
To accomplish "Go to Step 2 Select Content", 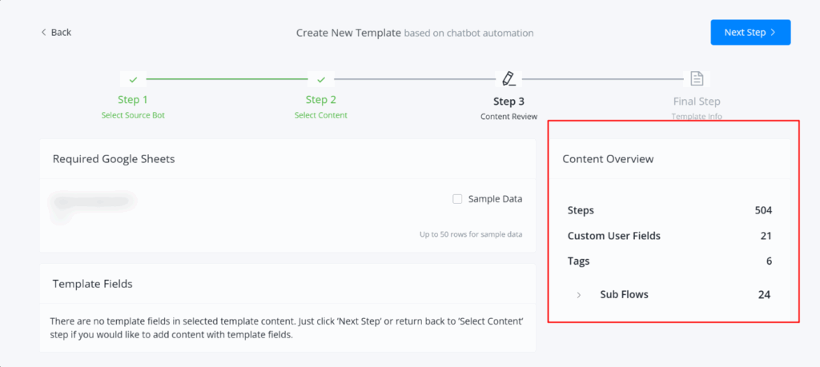I will (x=320, y=107).
